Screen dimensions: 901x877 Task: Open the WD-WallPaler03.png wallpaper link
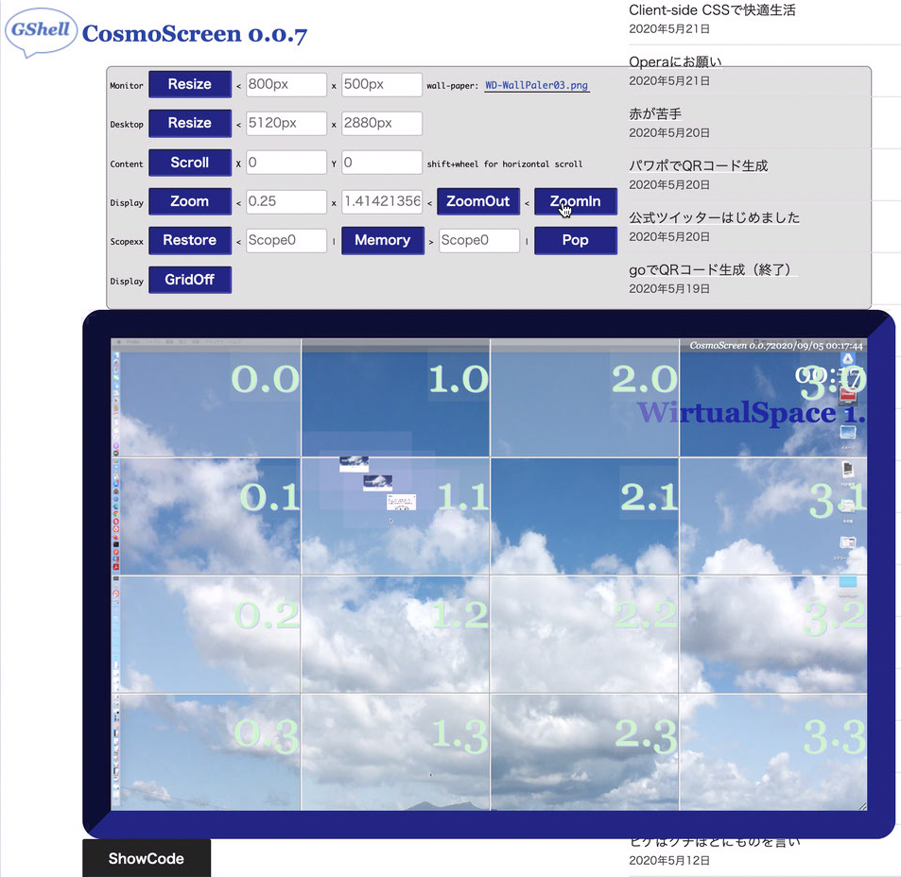tap(537, 85)
